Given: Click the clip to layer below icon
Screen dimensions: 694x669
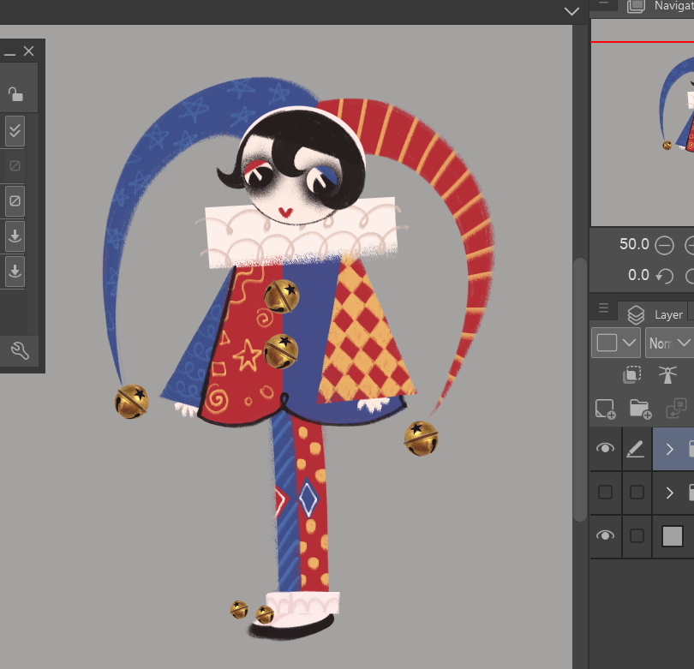Looking at the screenshot, I should click(632, 374).
